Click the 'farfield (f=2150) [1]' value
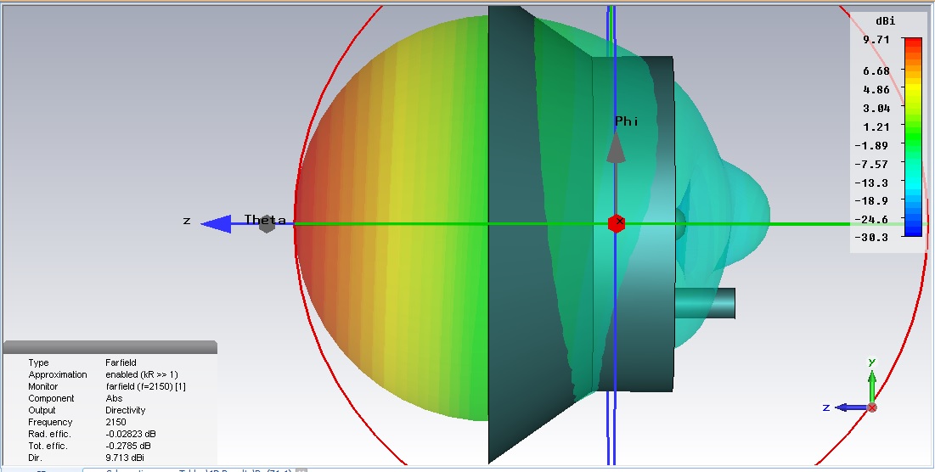This screenshot has height=472, width=935. [145, 386]
